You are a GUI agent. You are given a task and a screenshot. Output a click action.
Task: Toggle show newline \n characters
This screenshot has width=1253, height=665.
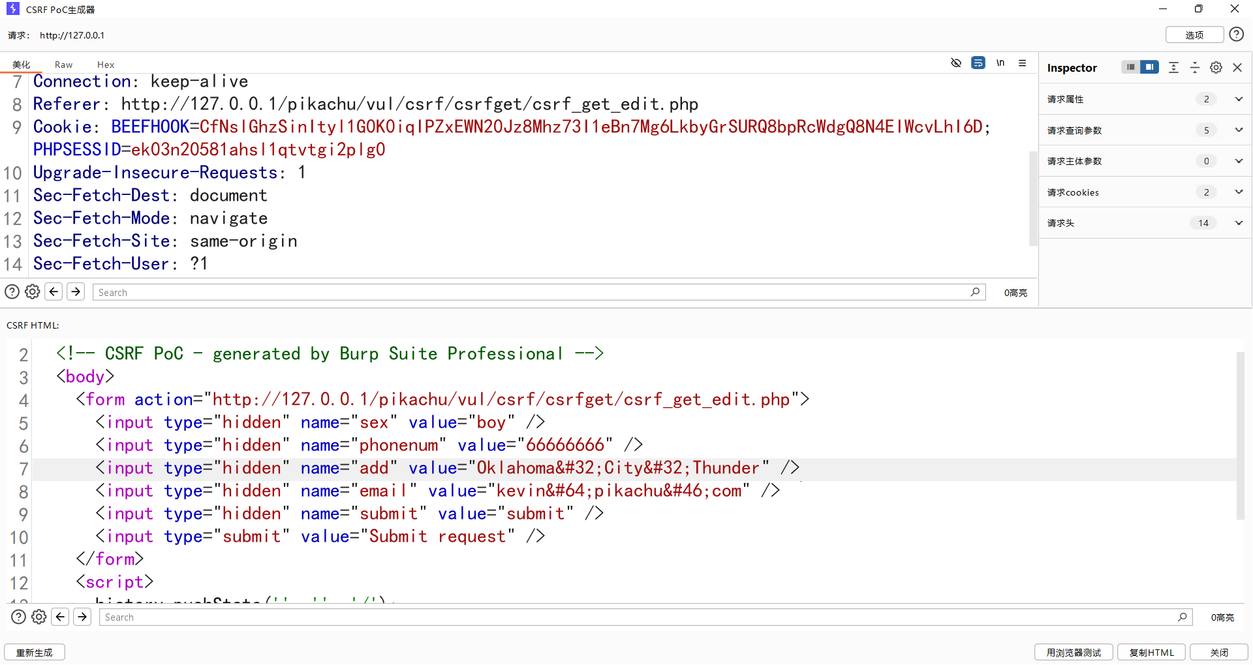(x=1000, y=63)
